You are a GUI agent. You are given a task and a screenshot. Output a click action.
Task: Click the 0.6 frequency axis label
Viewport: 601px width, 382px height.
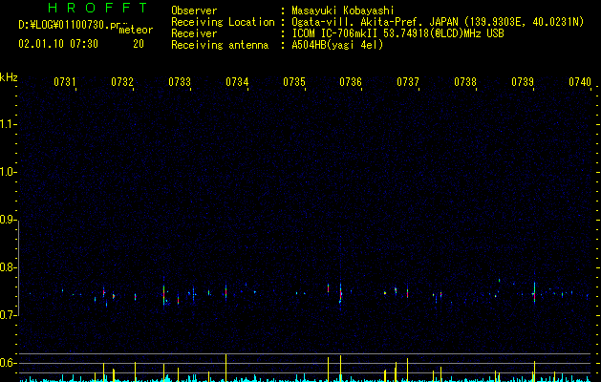8,363
